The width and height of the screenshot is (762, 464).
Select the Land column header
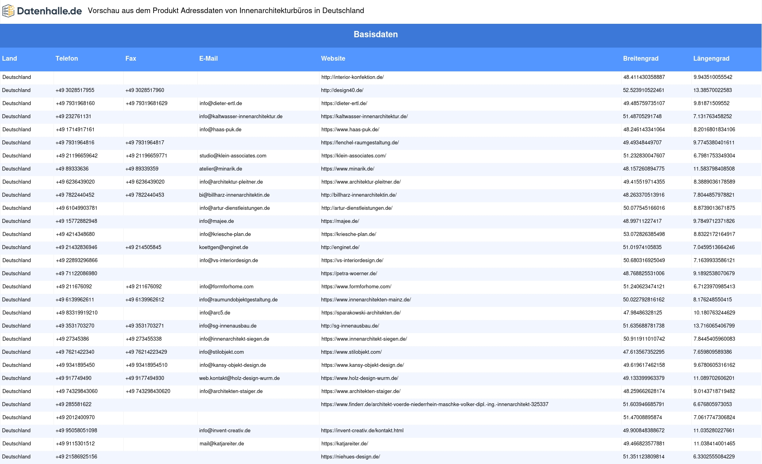[10, 58]
